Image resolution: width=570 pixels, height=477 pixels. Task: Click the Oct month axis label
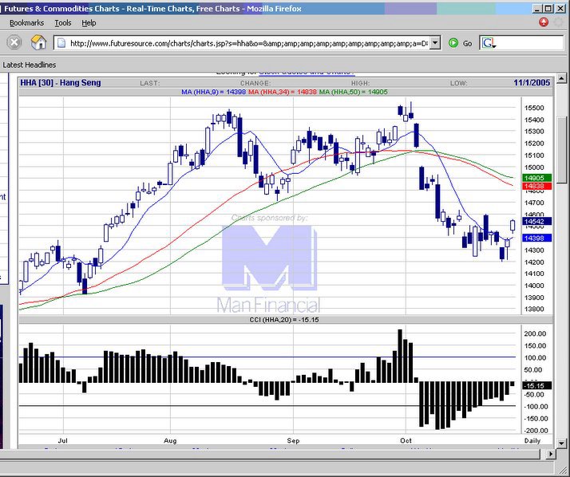point(406,440)
